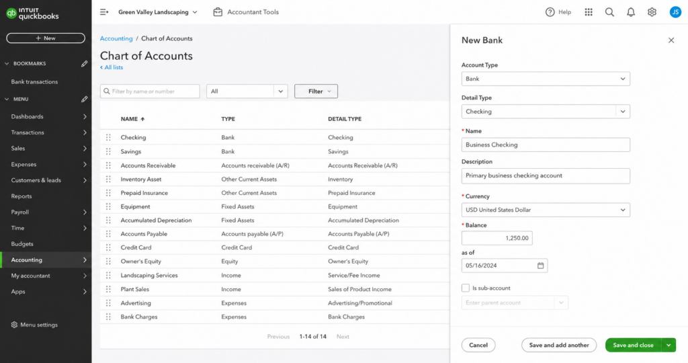Click the search magnifier icon in header

609,12
